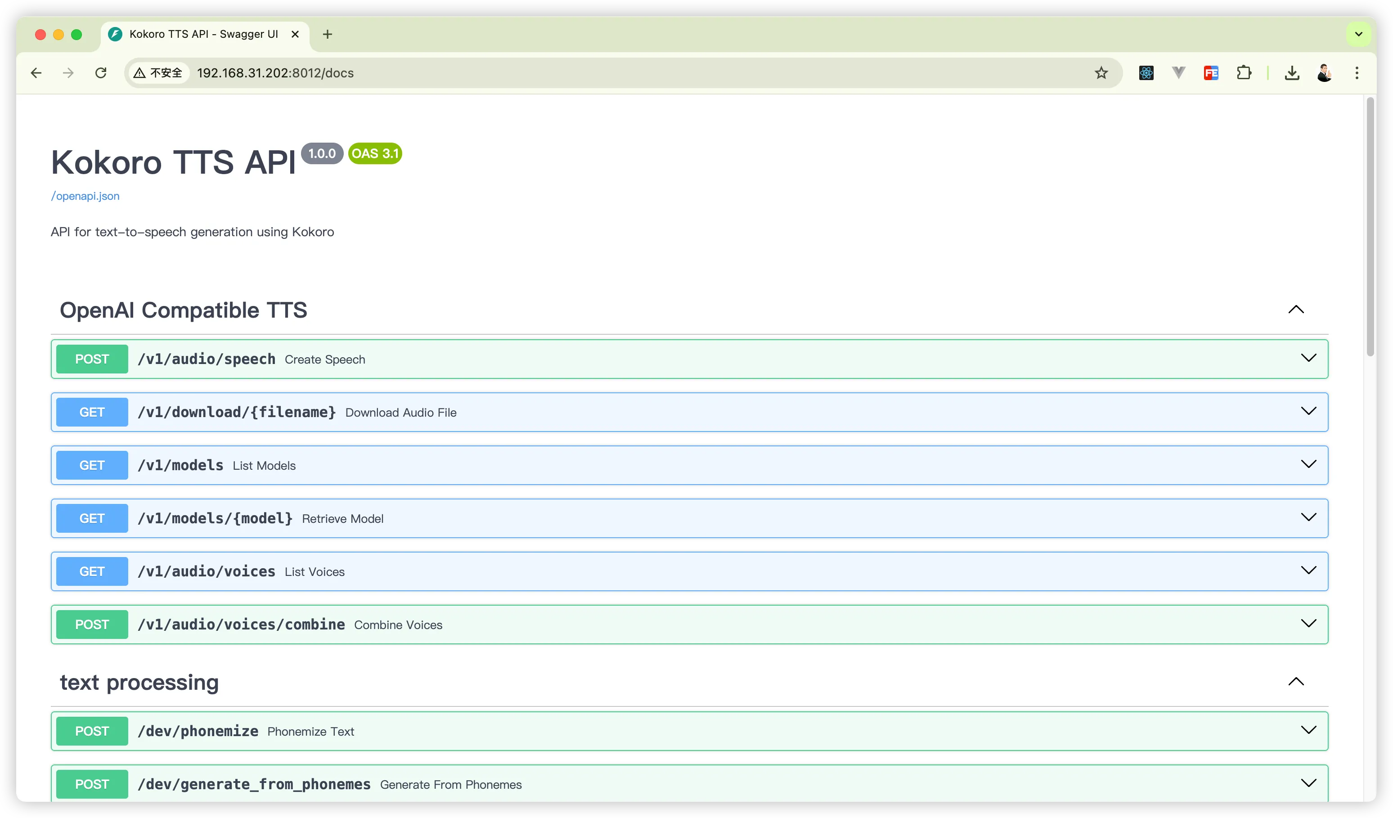Screen dimensions: 1393x818
Task: Click POST badge for Generate From Phonemes
Action: click(x=92, y=784)
